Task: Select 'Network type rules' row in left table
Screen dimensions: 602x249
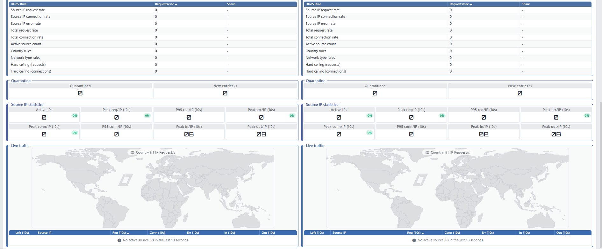Action: point(153,58)
